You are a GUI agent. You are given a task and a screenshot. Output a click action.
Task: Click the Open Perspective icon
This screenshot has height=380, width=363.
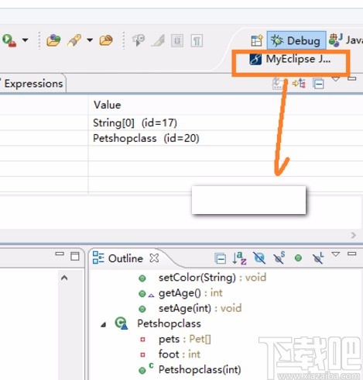(257, 40)
